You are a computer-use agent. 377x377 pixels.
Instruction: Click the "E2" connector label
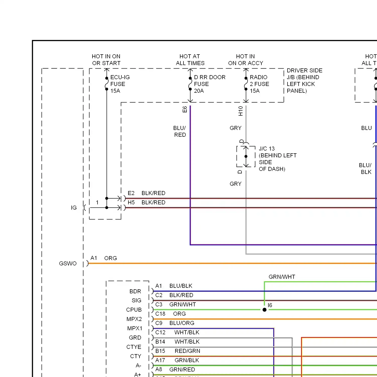[131, 193]
